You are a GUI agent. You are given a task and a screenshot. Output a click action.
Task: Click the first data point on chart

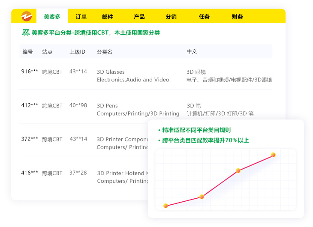166,206
